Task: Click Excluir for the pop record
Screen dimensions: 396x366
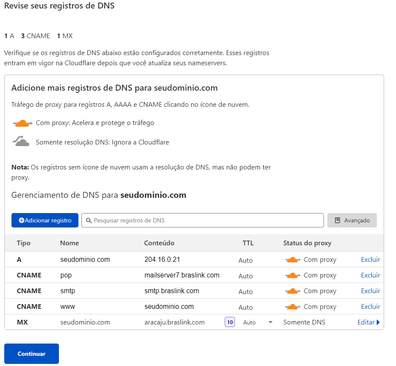Action: [x=371, y=275]
